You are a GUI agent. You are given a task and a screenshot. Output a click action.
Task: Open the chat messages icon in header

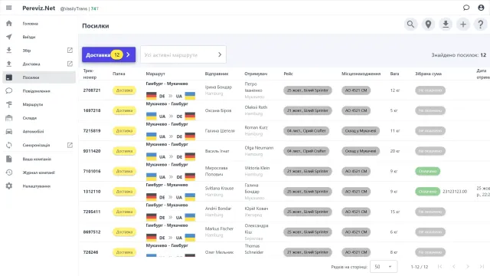[x=466, y=8]
